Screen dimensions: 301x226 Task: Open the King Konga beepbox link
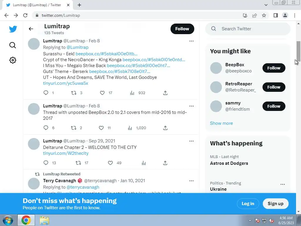[x=154, y=59]
